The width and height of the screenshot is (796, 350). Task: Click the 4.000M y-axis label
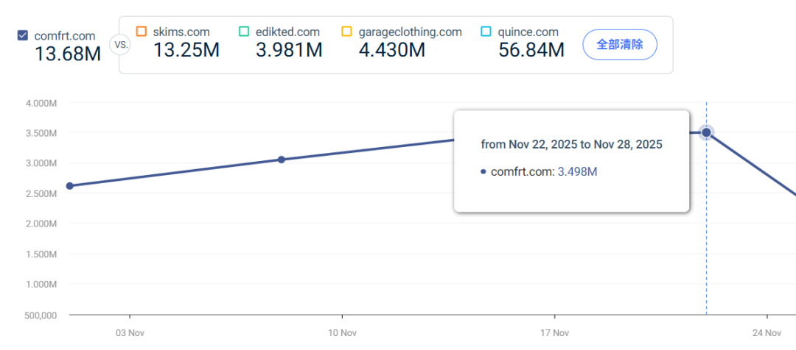pos(41,103)
